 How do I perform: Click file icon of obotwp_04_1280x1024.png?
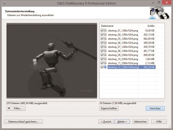click(105, 35)
